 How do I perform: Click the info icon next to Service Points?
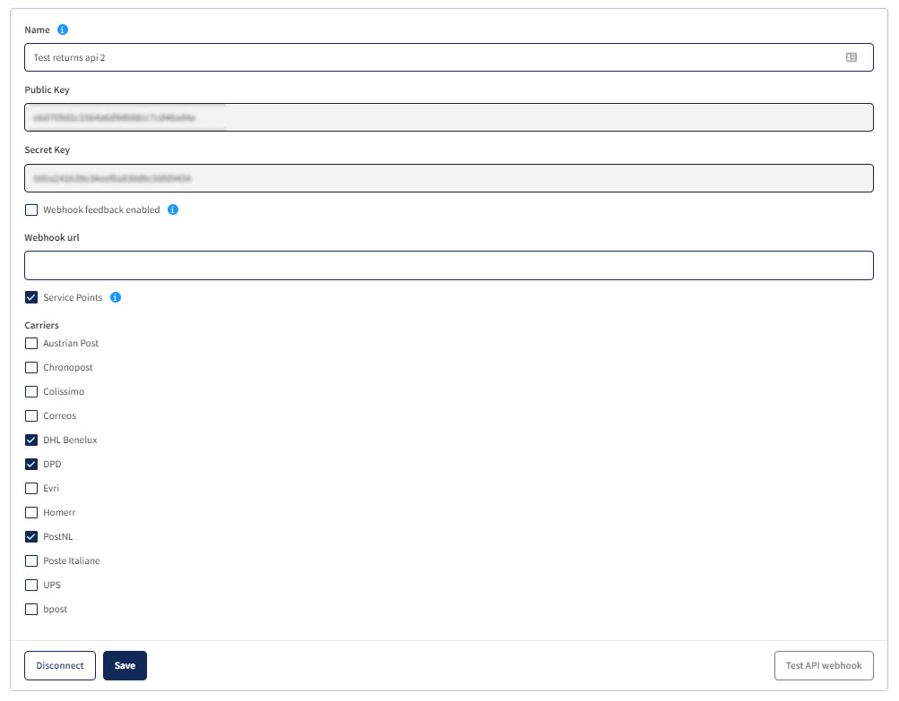pyautogui.click(x=116, y=297)
